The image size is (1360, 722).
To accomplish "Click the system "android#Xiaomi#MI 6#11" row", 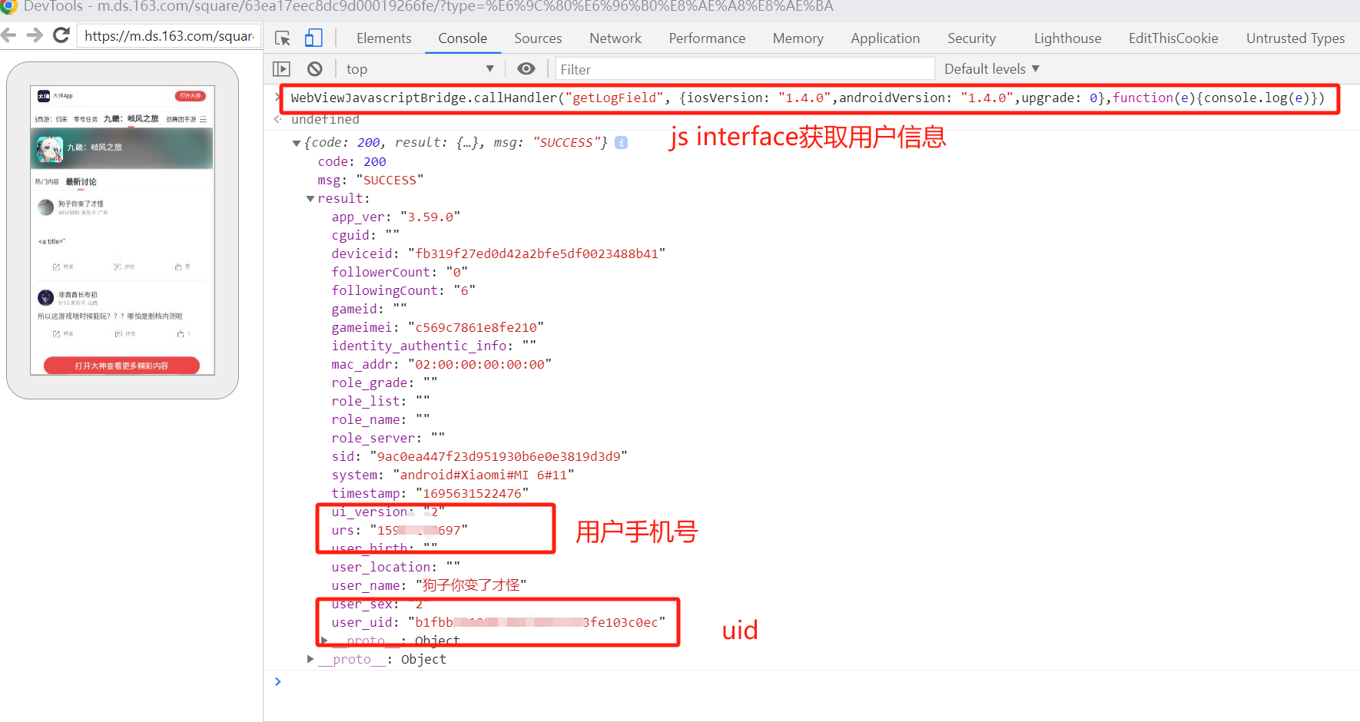I will (x=453, y=475).
